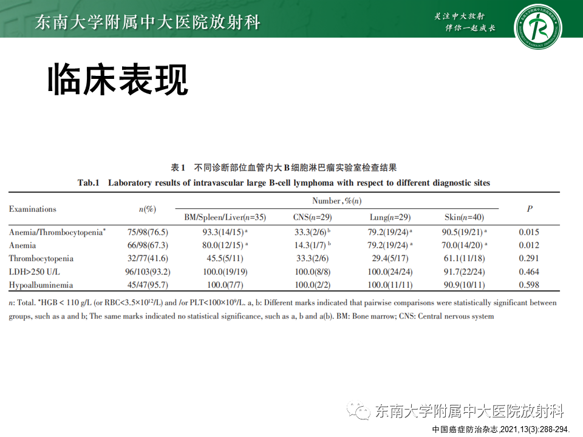Click the Lung cell 29.4(5/17)
The image size is (583, 437).
click(390, 259)
